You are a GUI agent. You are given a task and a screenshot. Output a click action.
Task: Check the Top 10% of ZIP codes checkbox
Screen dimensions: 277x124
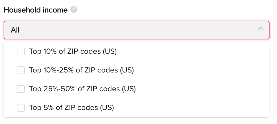(21, 52)
